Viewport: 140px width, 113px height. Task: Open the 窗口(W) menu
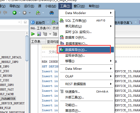pyautogui.click(x=79, y=6)
